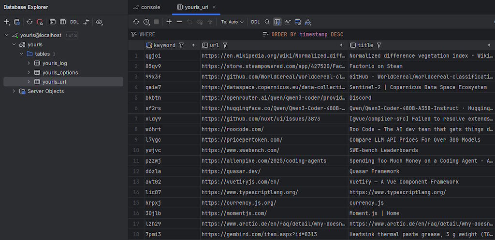Expand the yourls_log table
Viewport: 495px width, 240px height.
pyautogui.click(x=29, y=63)
